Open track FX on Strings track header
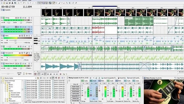 pos(25,18)
